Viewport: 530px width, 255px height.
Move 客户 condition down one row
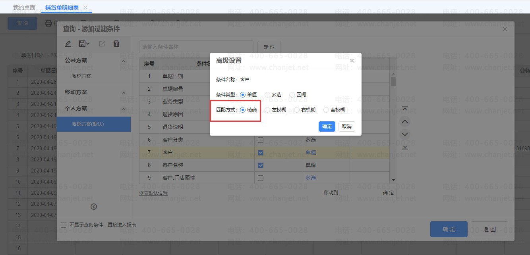(405, 134)
